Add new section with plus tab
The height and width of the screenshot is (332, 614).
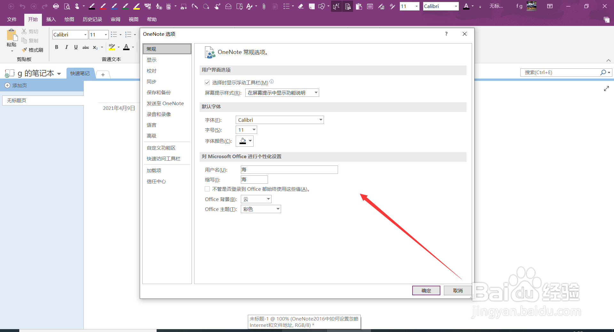(103, 74)
